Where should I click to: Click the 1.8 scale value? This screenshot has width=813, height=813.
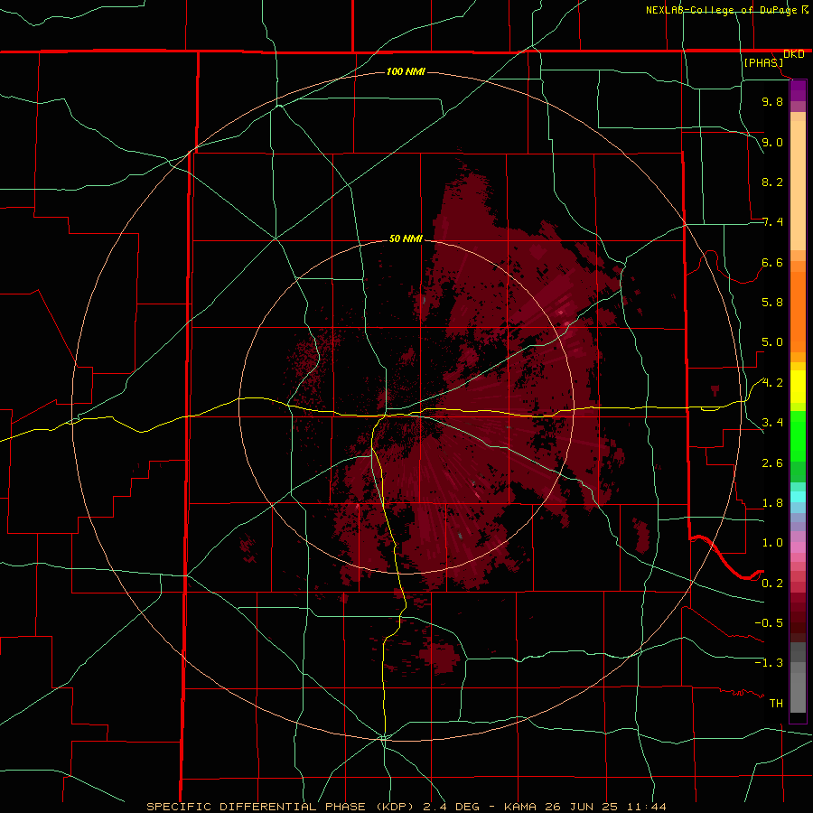coord(772,503)
